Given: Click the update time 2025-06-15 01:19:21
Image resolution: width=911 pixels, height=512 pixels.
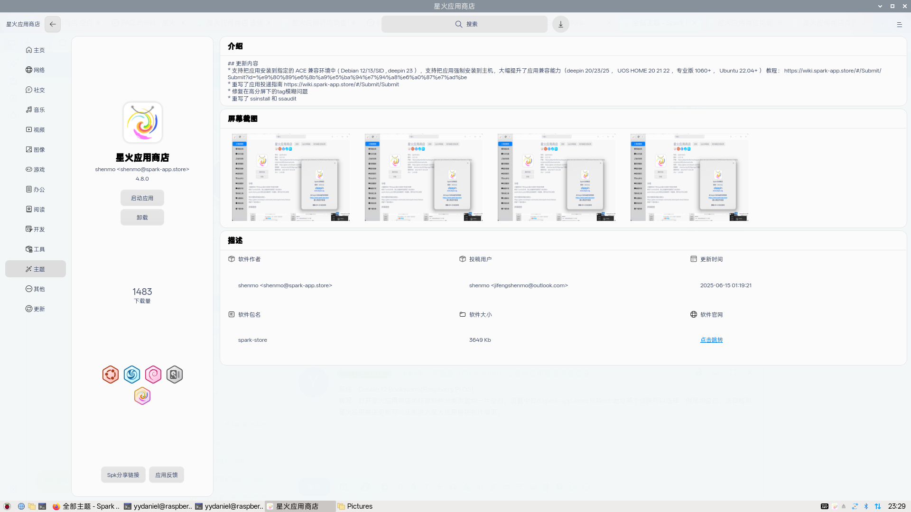Looking at the screenshot, I should 726,285.
